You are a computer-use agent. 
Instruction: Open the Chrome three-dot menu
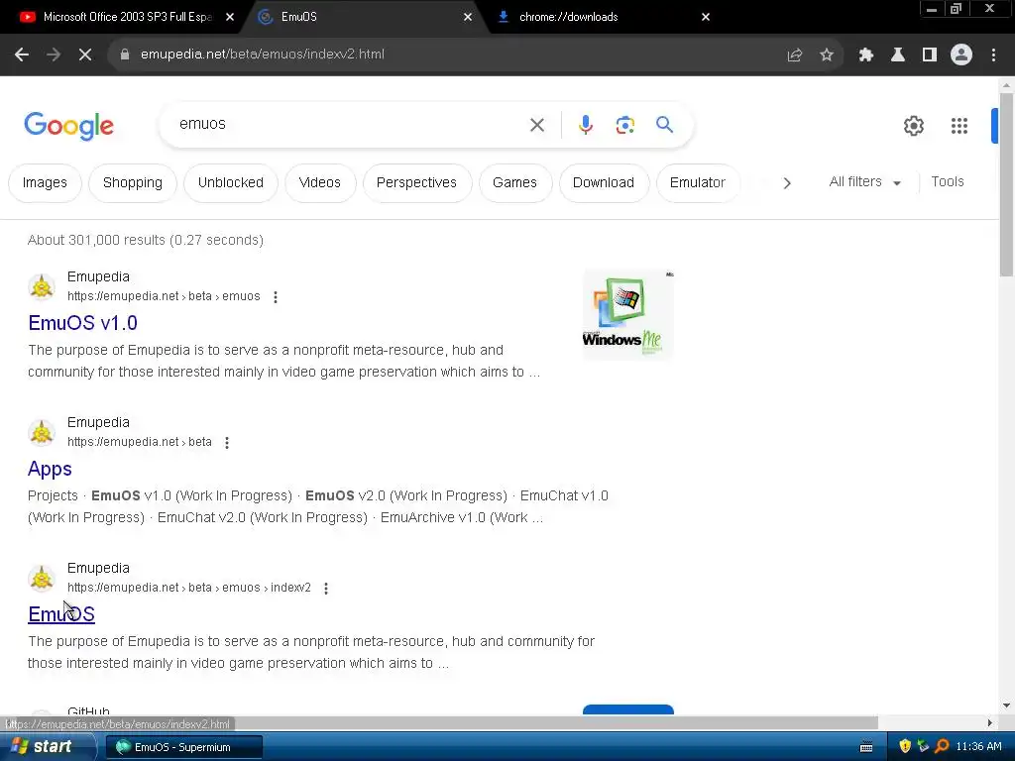click(993, 55)
